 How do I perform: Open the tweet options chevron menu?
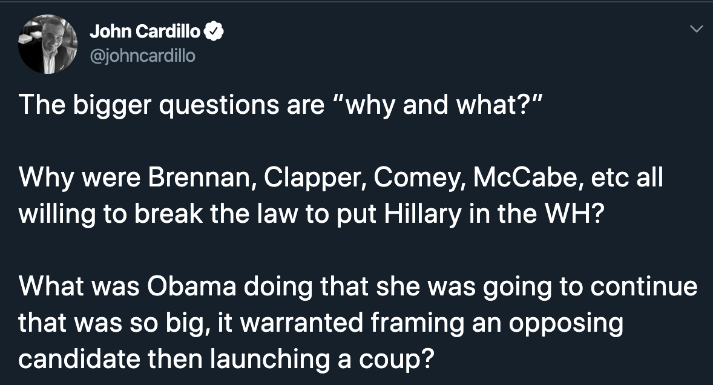pos(696,30)
